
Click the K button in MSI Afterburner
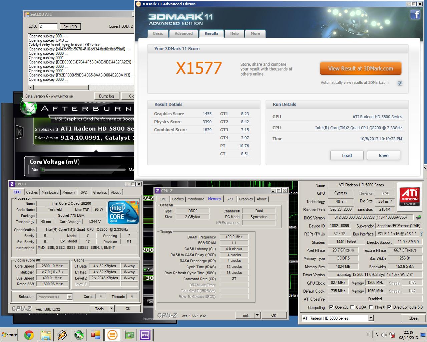pyautogui.click(x=19, y=132)
